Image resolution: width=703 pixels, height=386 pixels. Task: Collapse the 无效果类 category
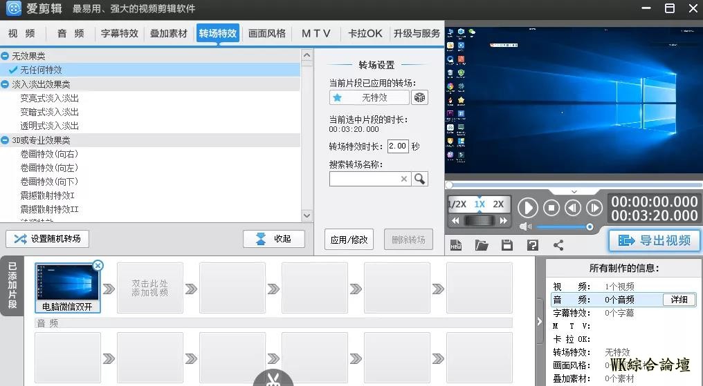pyautogui.click(x=5, y=56)
